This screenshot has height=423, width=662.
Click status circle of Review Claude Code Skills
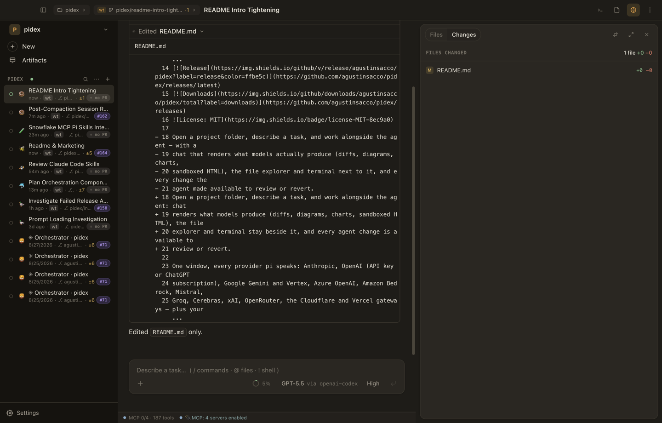click(11, 168)
